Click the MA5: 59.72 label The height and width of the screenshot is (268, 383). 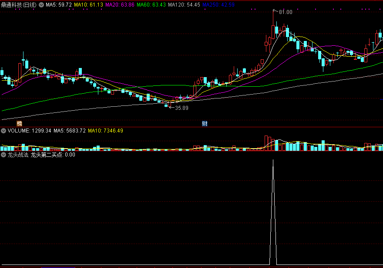[x=59, y=5]
